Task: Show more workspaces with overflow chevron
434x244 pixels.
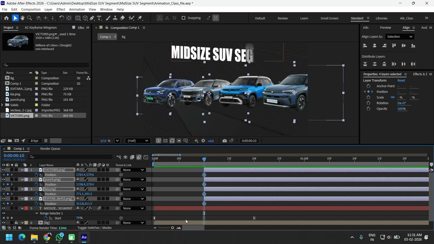Action: click(427, 18)
